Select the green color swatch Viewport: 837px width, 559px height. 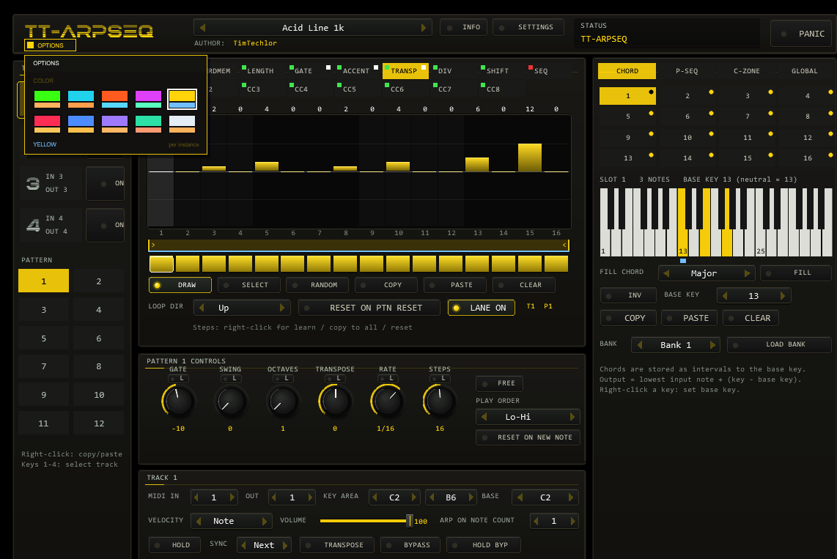pyautogui.click(x=47, y=99)
